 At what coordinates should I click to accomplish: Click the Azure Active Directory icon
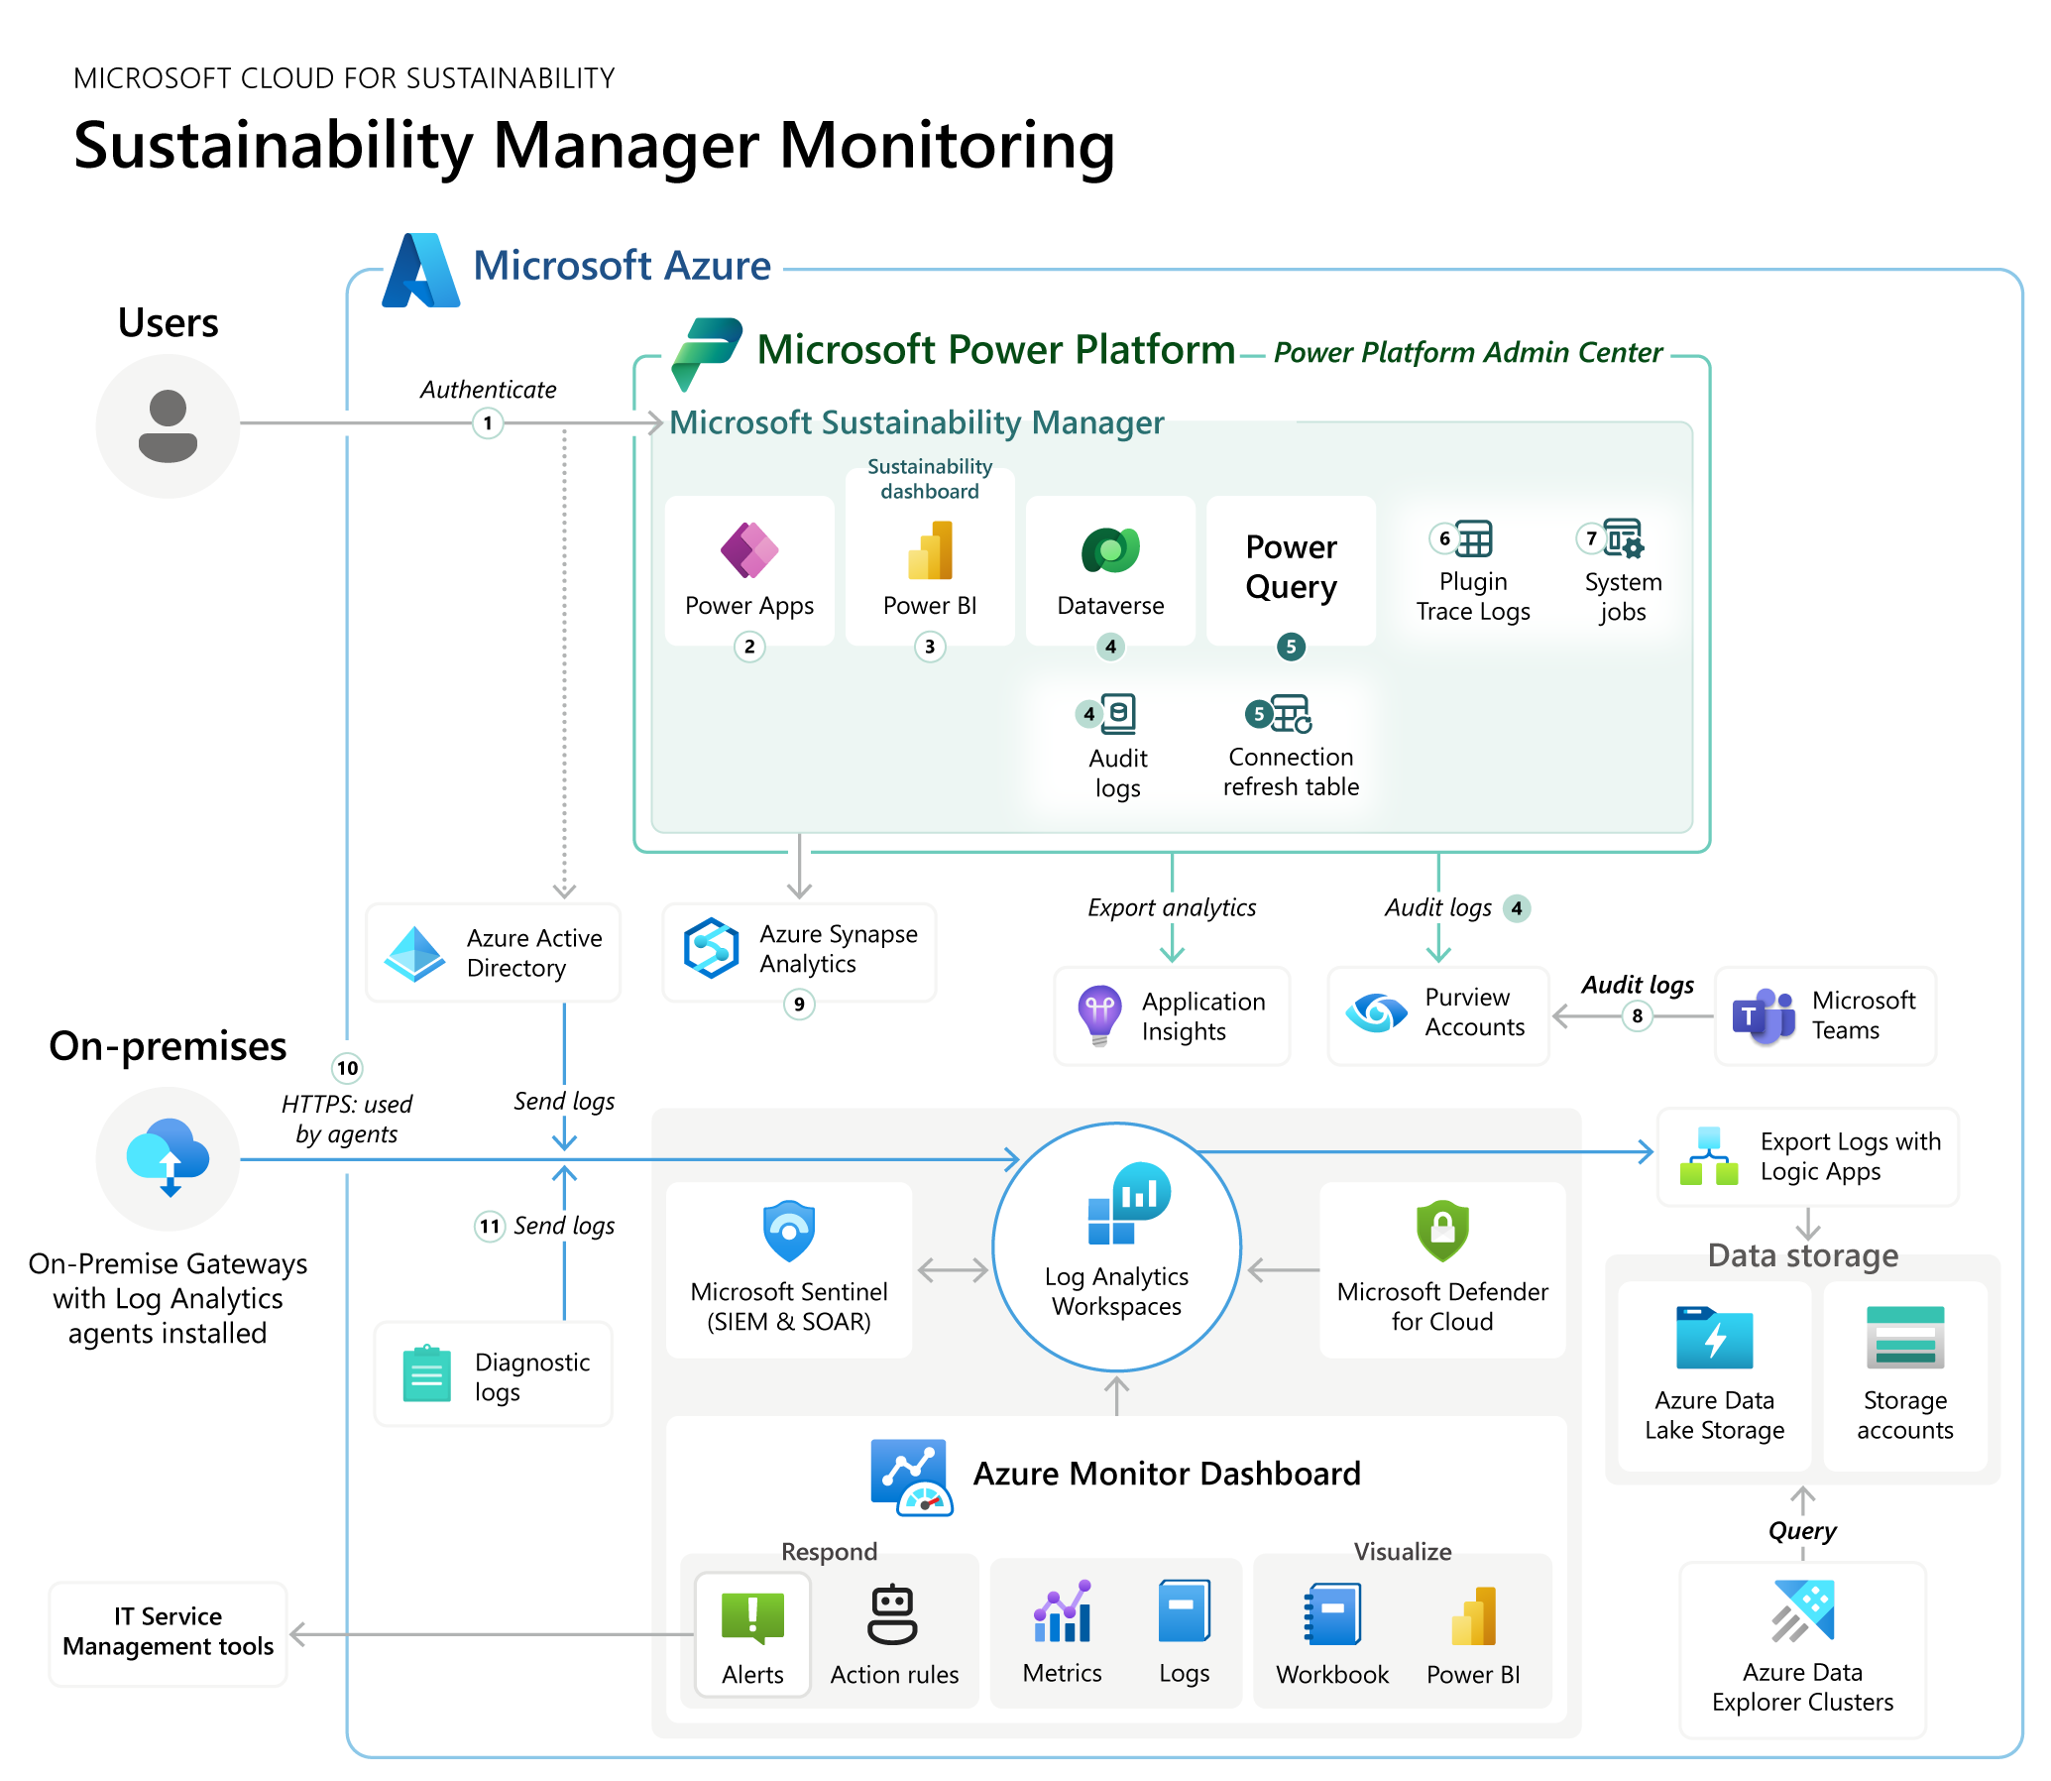414,954
